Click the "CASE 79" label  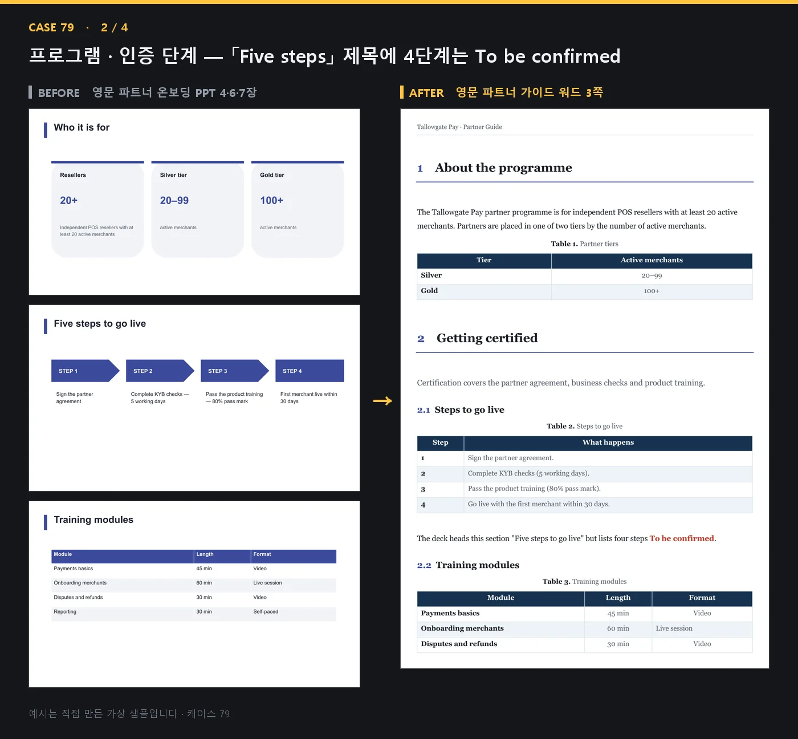pyautogui.click(x=51, y=27)
